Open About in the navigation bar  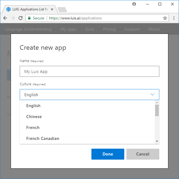click(x=154, y=29)
